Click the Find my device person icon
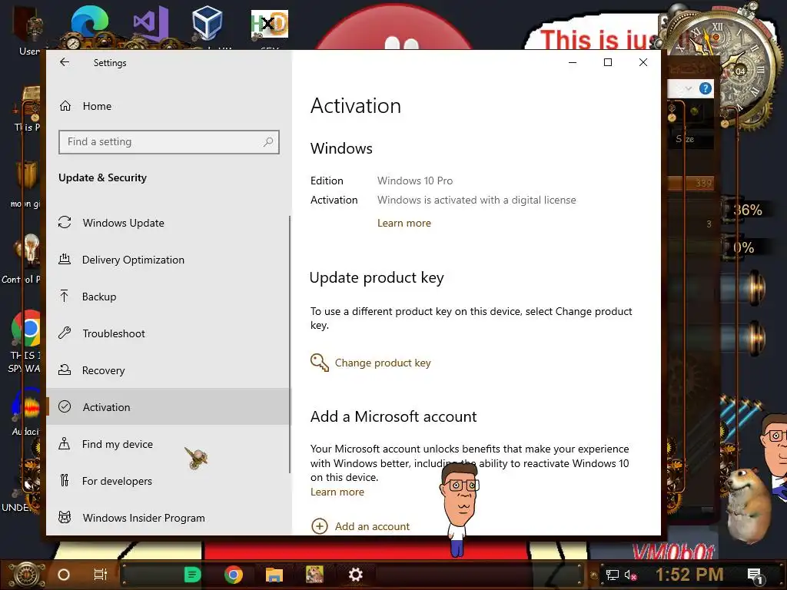This screenshot has width=787, height=590. coord(65,443)
